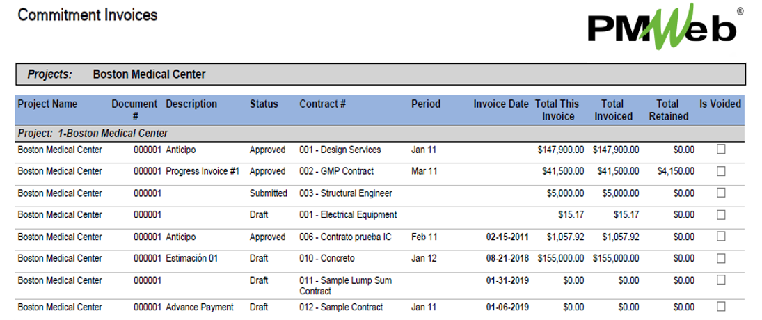Click 010 - Concreto contract cell
The width and height of the screenshot is (762, 320).
(327, 258)
